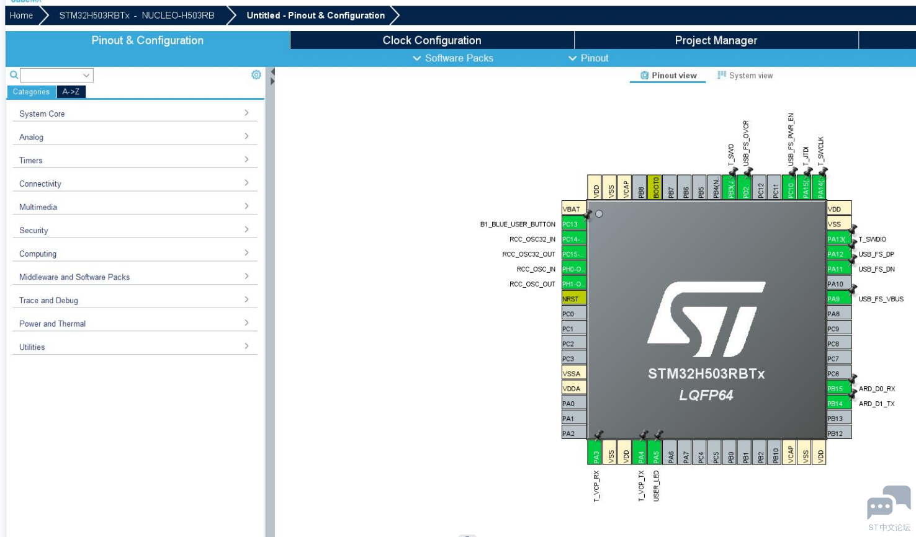The height and width of the screenshot is (537, 916).
Task: Click the Pinout view chip icon
Action: (645, 76)
